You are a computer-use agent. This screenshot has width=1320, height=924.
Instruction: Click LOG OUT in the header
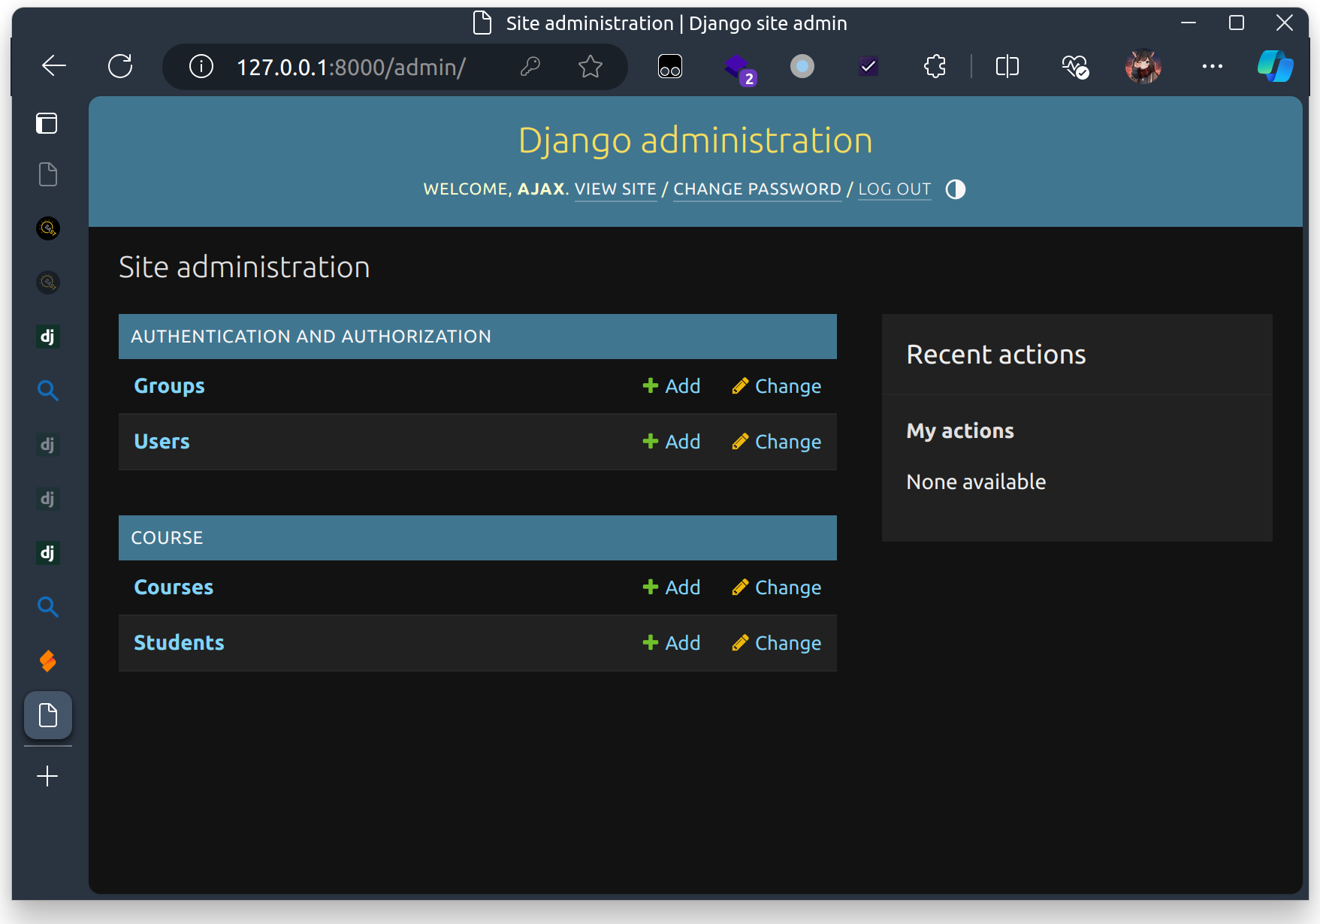click(x=895, y=189)
